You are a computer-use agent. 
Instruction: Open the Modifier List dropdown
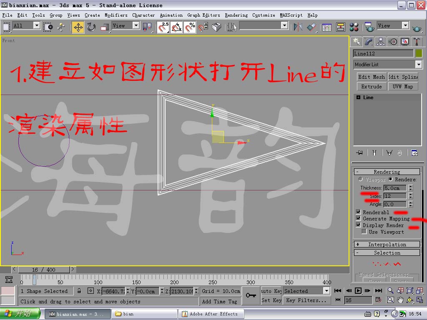point(419,64)
